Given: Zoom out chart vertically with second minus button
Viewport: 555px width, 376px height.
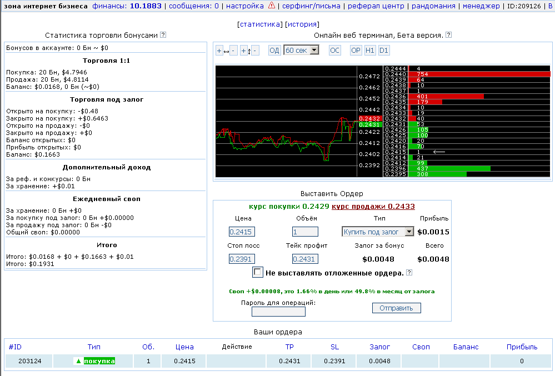Looking at the screenshot, I should [x=255, y=51].
